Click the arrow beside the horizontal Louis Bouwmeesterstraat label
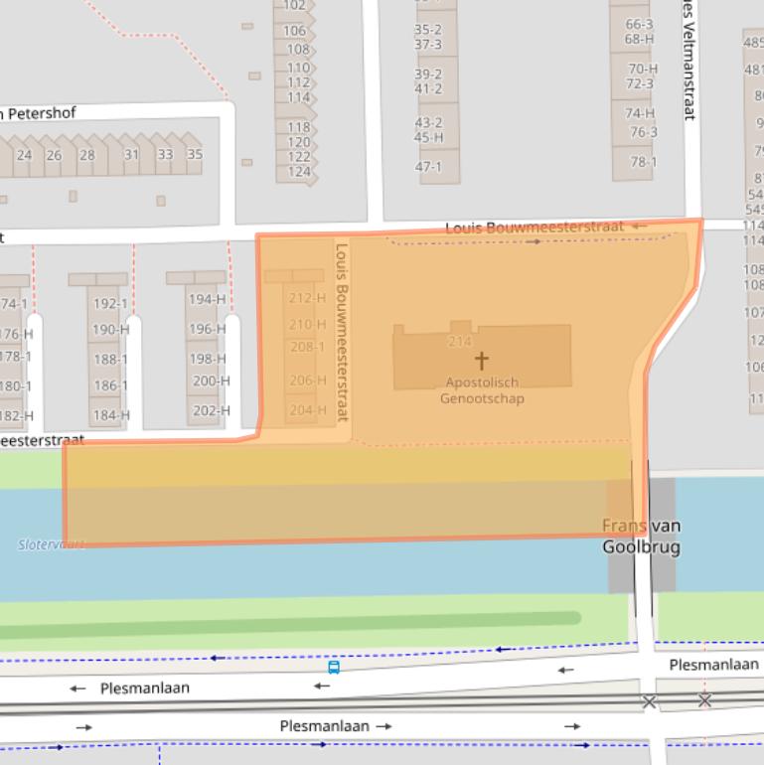Image resolution: width=764 pixels, height=765 pixels. point(639,227)
